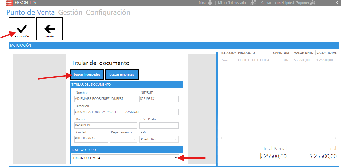Click the Anterior back arrow icon
341x168 pixels.
coord(50,28)
